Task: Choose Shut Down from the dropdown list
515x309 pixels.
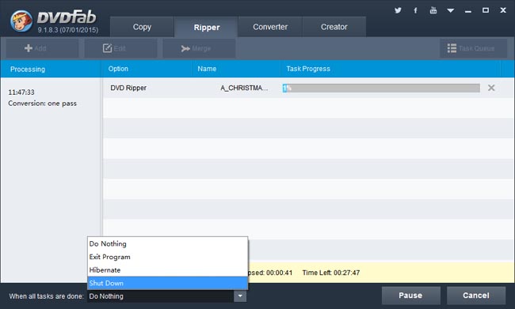Action: [x=167, y=283]
